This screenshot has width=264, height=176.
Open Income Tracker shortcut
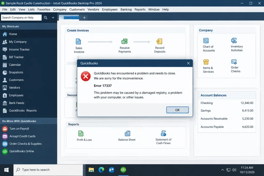click(29, 49)
